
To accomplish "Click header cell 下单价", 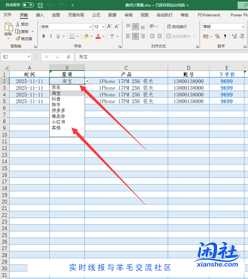I will click(227, 74).
